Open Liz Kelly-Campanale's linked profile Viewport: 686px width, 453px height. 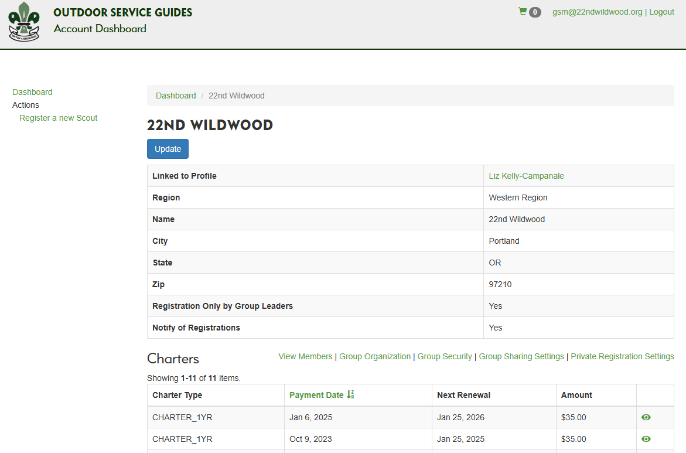click(x=526, y=176)
